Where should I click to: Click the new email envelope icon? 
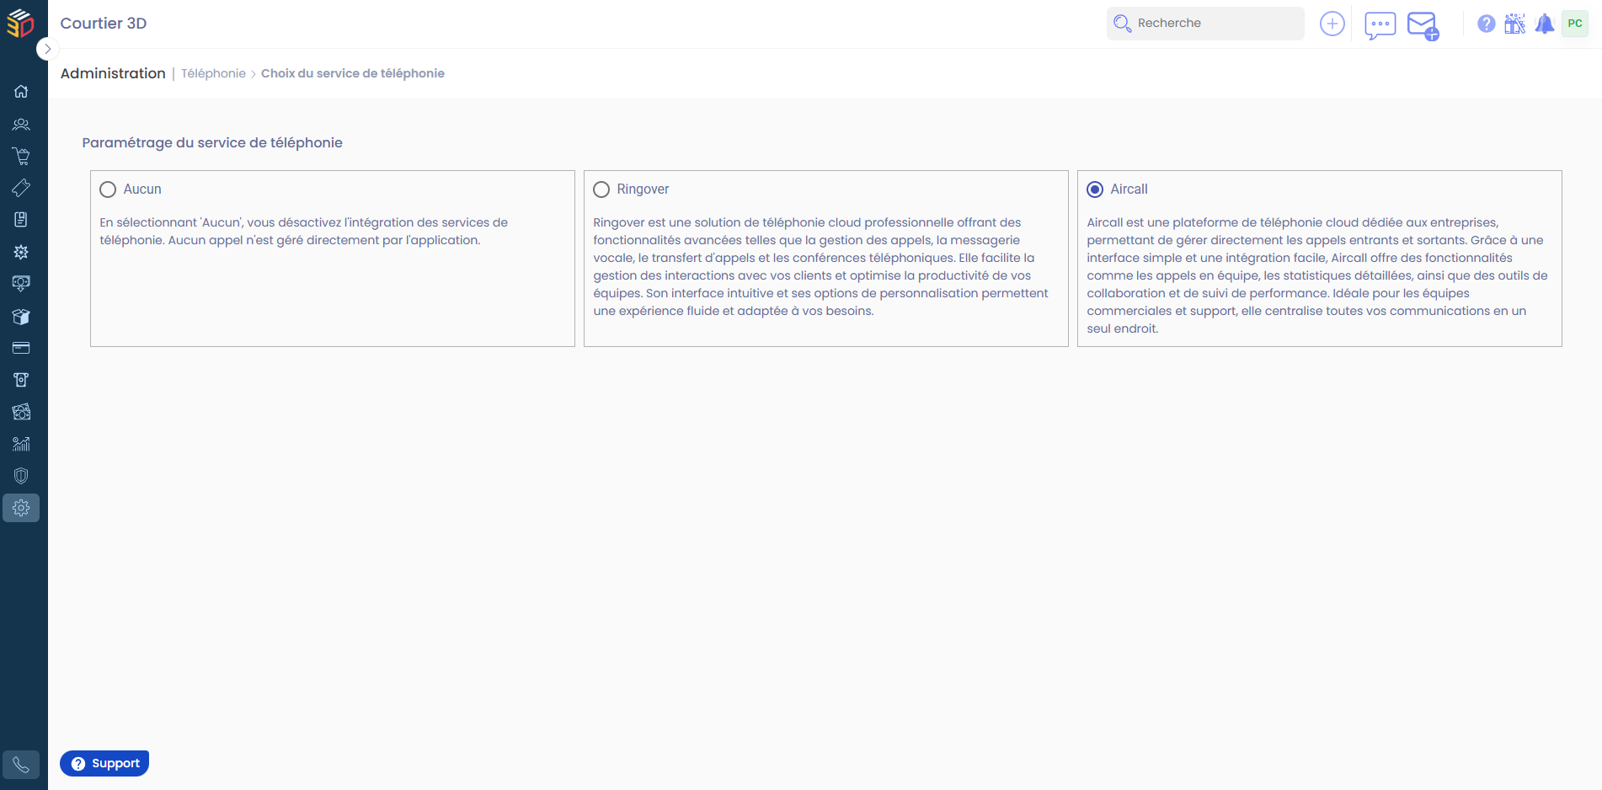tap(1423, 25)
